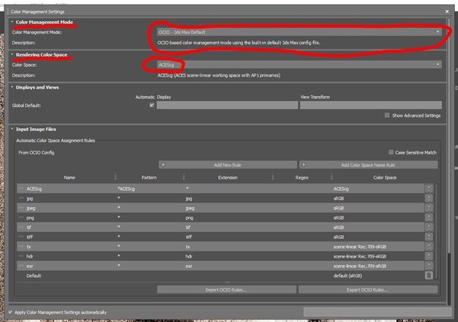Toggle the Automatic Global Default checkbox

pyautogui.click(x=151, y=105)
